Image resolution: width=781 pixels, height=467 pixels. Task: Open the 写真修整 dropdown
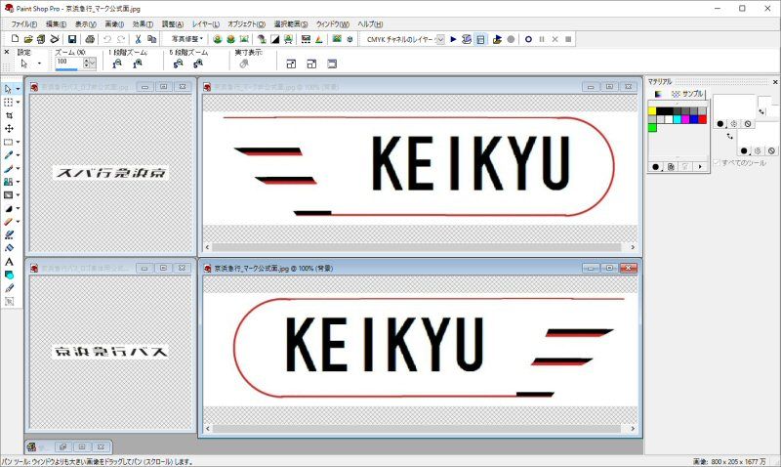[186, 39]
